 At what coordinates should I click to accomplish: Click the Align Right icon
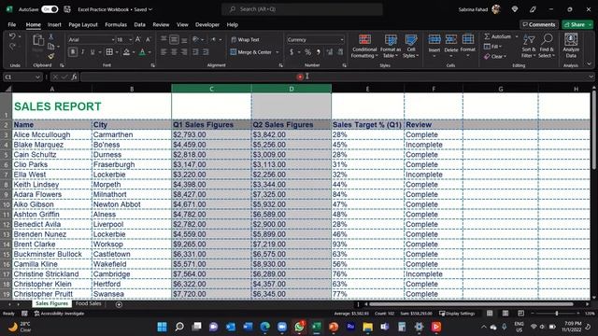184,52
